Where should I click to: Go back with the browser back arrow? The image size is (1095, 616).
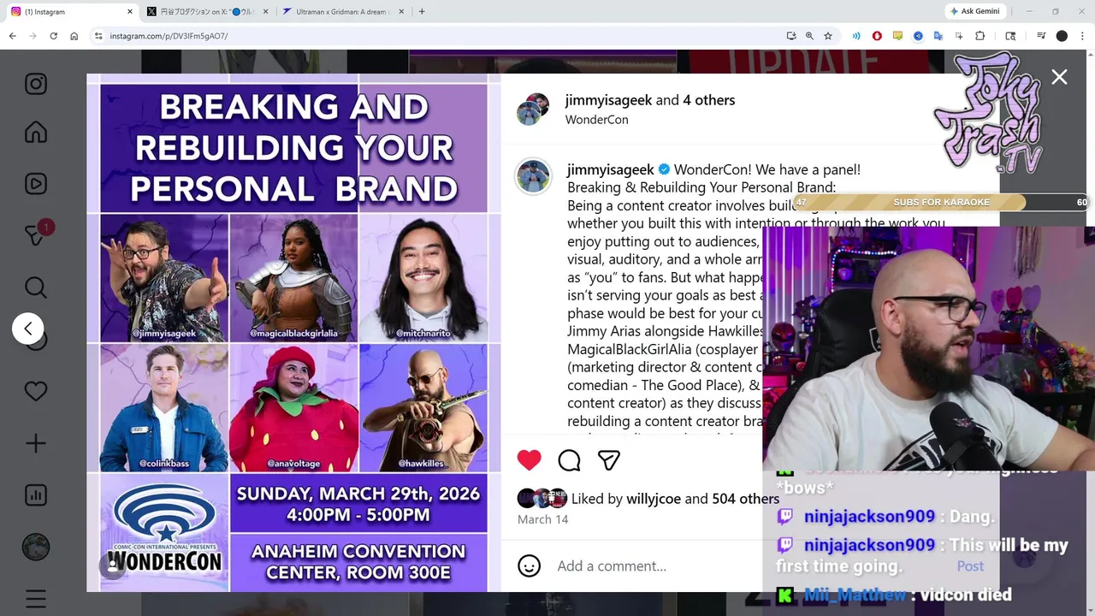coord(13,36)
